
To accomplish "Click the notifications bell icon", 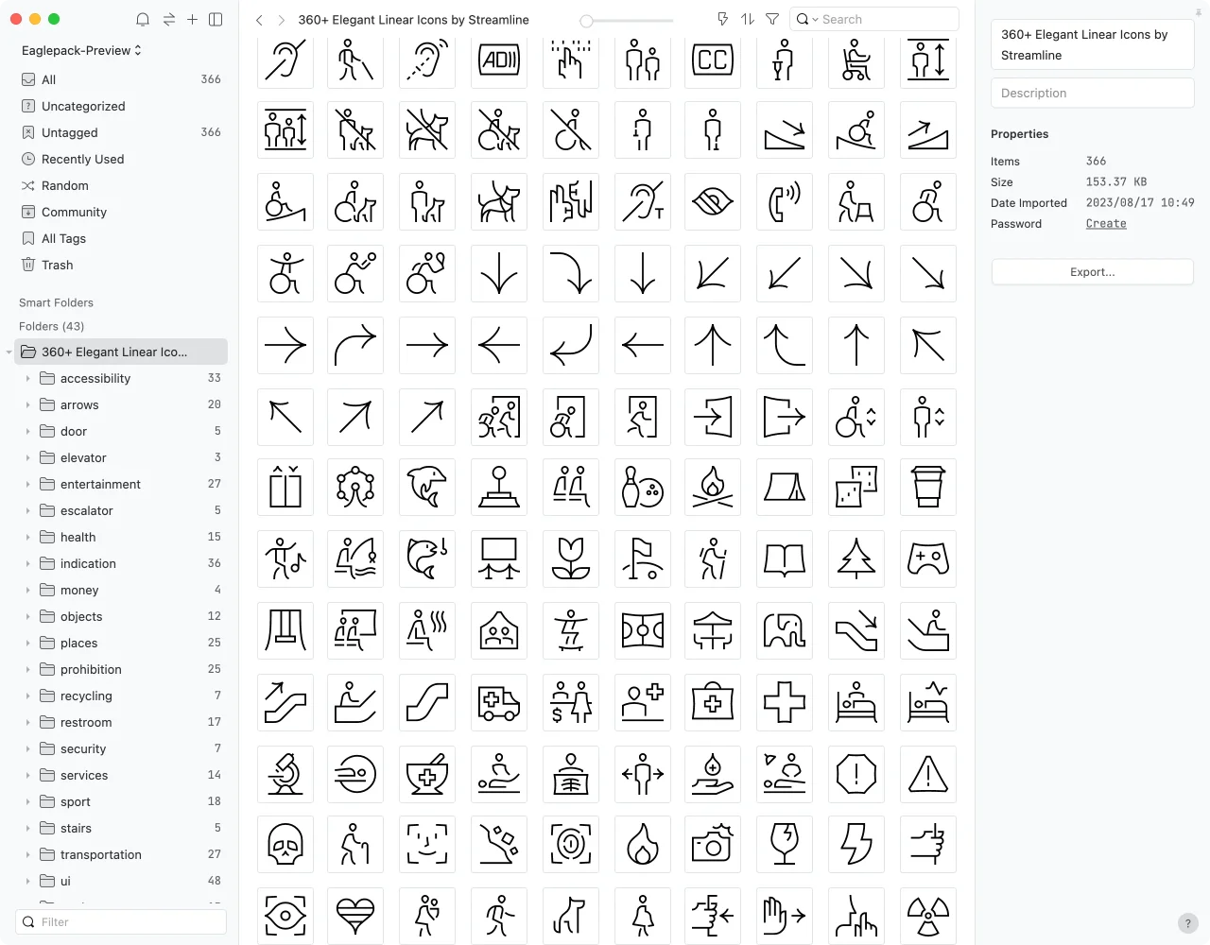I will [x=143, y=19].
